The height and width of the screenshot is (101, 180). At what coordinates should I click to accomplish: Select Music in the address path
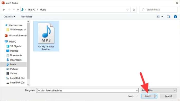pos(43,9)
